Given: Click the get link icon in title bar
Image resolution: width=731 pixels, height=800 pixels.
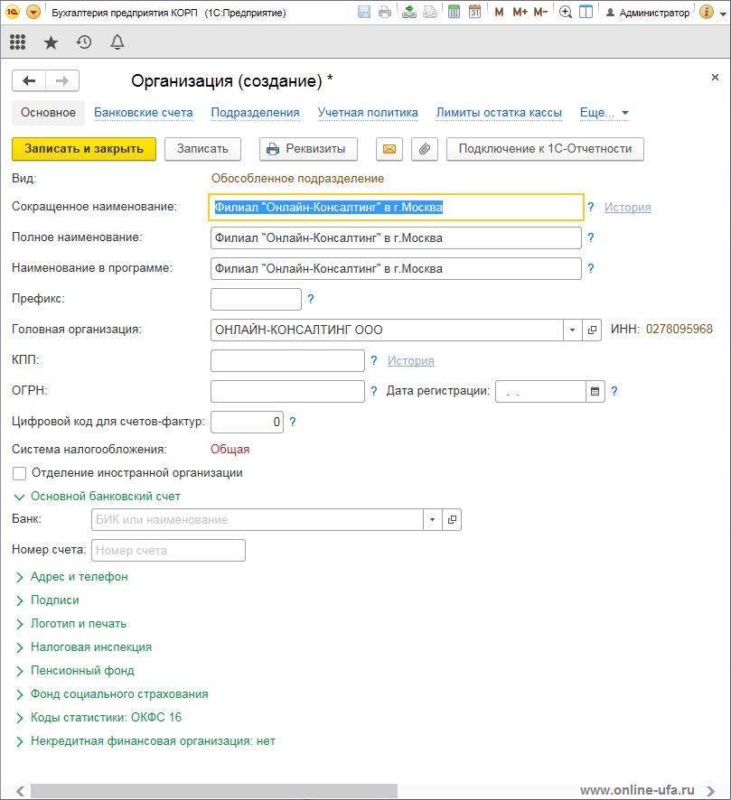Looking at the screenshot, I should coord(409,12).
